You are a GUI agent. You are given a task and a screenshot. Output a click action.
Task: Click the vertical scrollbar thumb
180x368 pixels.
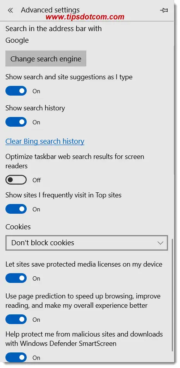173,295
